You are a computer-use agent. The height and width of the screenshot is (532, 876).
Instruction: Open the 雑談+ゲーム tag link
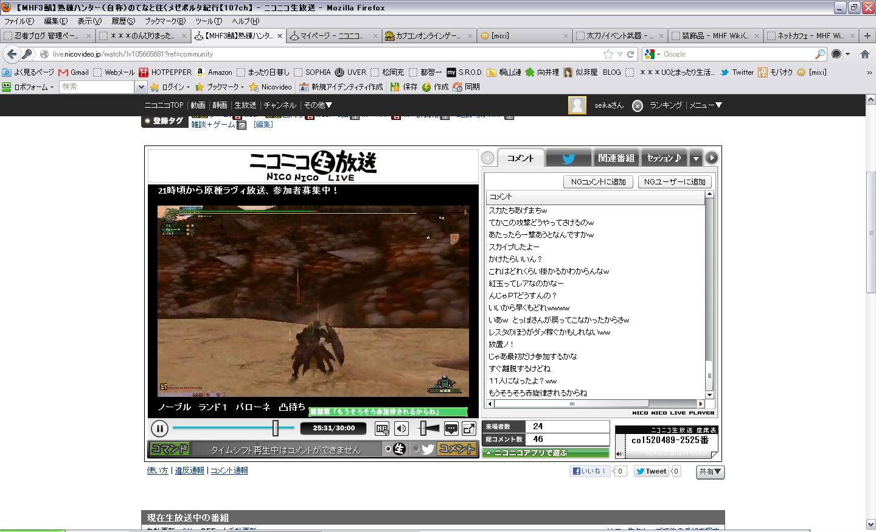pyautogui.click(x=213, y=124)
